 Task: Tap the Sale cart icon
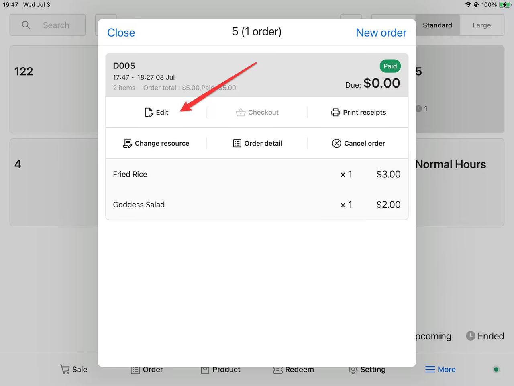[x=65, y=369]
